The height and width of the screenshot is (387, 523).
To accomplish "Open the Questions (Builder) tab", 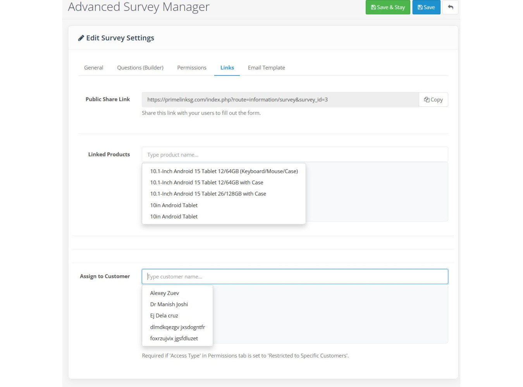I will 140,68.
